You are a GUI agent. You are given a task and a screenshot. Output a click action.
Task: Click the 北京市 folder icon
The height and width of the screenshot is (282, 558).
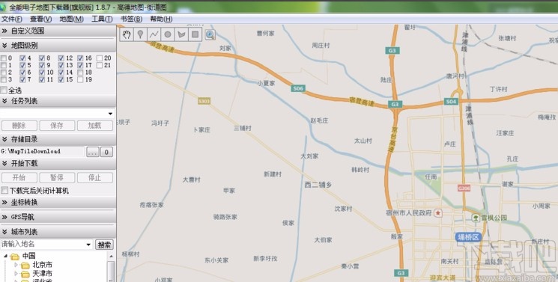pyautogui.click(x=25, y=265)
